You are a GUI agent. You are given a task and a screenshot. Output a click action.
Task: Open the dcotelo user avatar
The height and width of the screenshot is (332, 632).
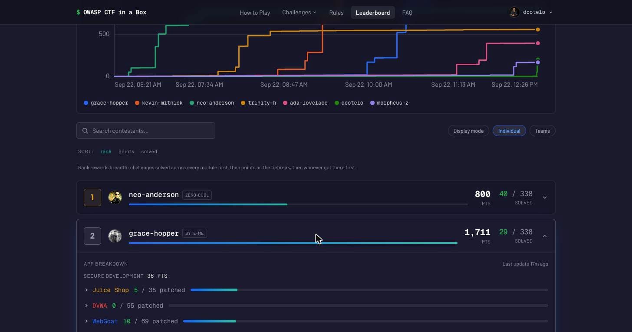click(514, 12)
